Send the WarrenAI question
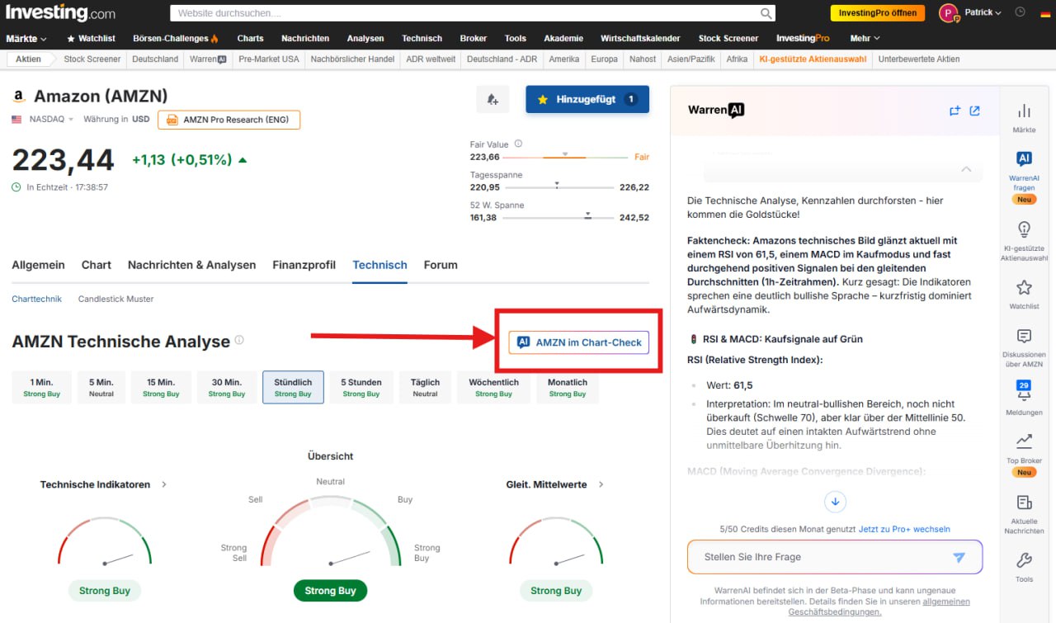The image size is (1056, 623). click(959, 557)
